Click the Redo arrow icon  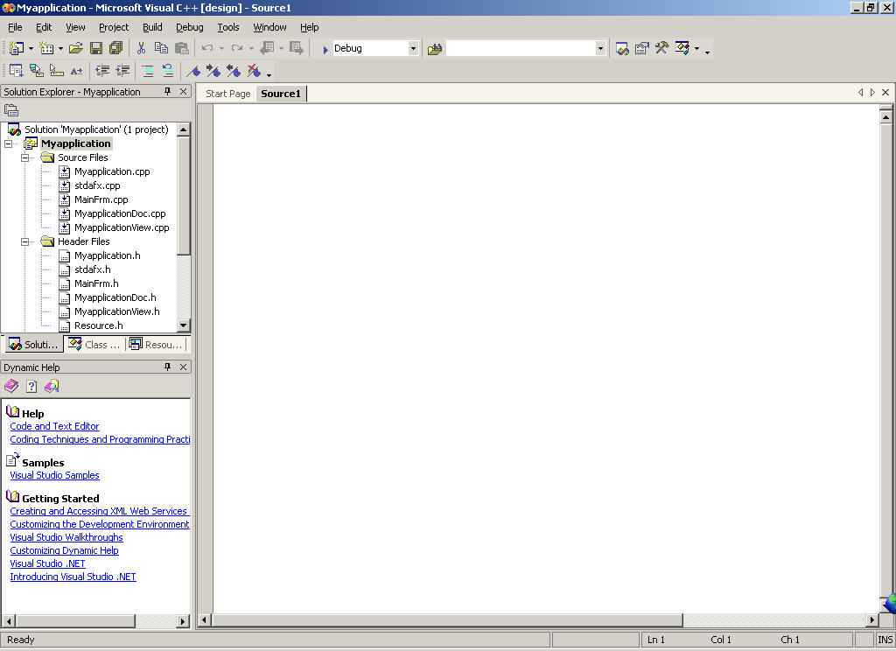tap(237, 49)
